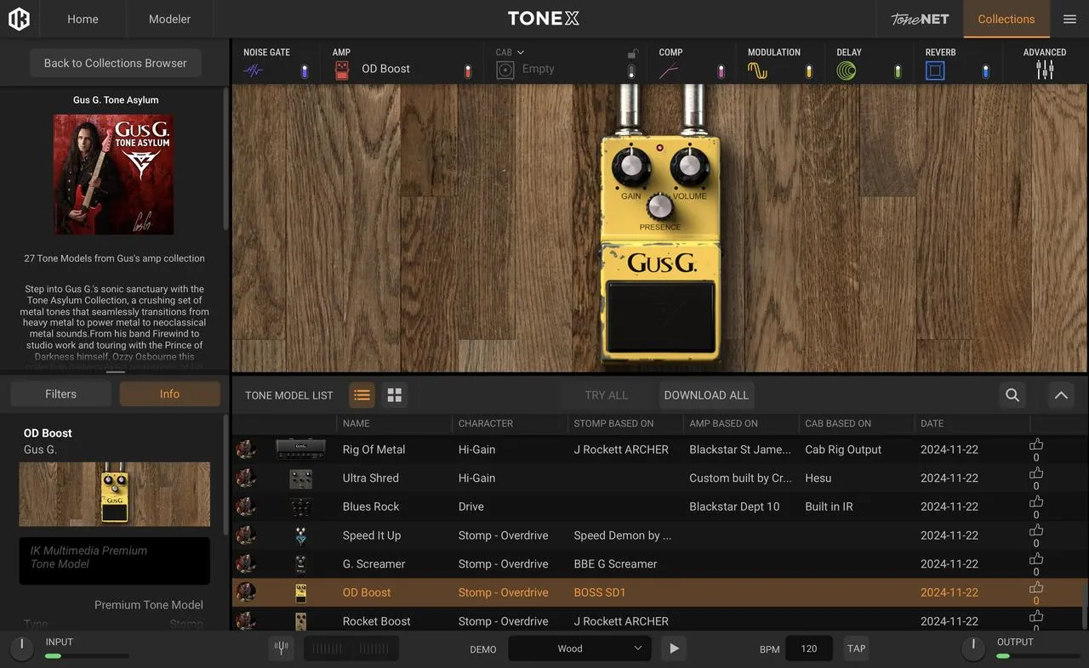Image resolution: width=1089 pixels, height=668 pixels.
Task: Open the Compressor curve icon
Action: pos(669,71)
